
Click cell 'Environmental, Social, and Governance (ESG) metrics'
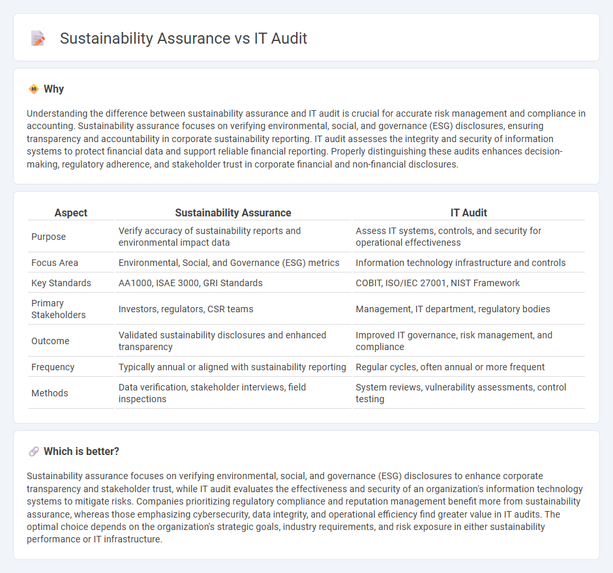233,263
